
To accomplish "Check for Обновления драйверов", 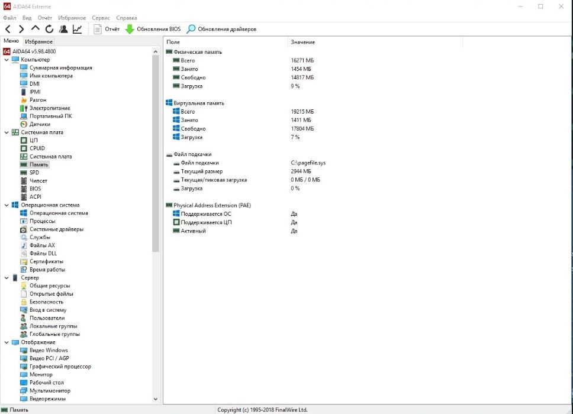I will [221, 29].
